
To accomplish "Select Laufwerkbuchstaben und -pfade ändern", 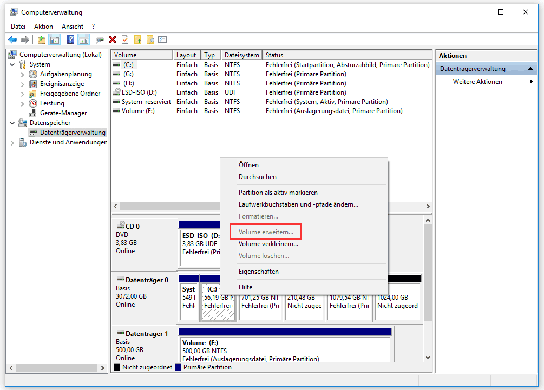I will pos(304,204).
